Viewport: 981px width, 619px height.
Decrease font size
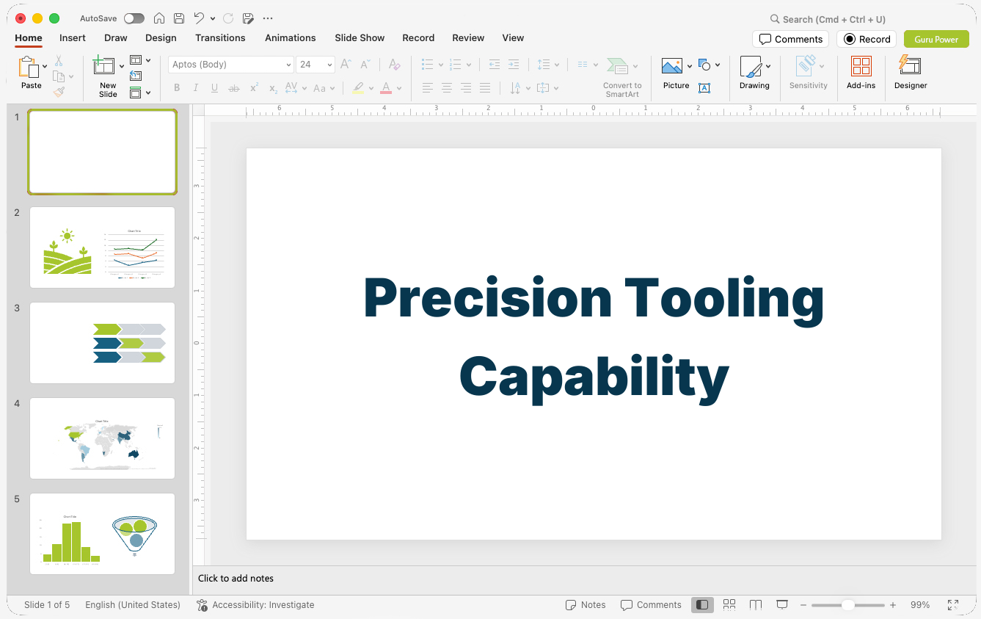click(x=365, y=65)
